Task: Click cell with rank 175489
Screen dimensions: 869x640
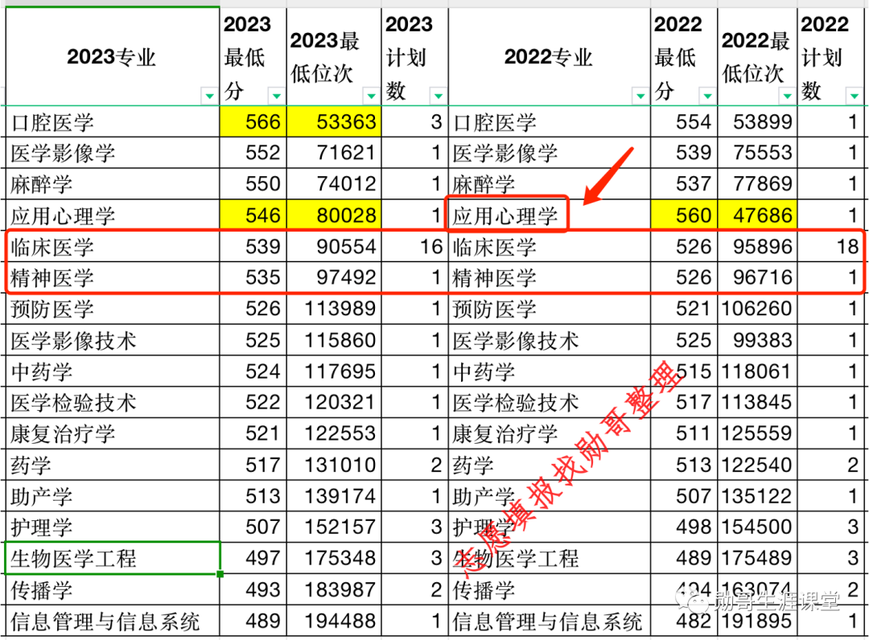Action: [758, 557]
